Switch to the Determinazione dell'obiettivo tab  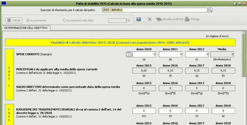click(x=26, y=28)
